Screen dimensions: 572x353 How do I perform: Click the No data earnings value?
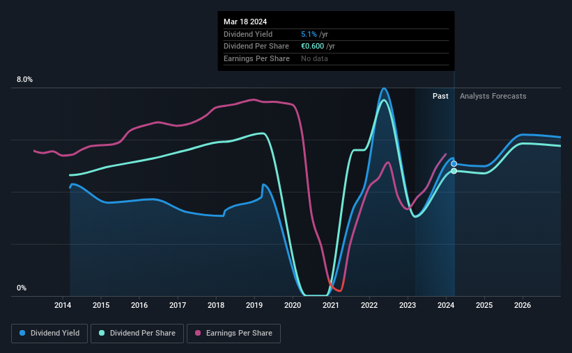coord(314,58)
